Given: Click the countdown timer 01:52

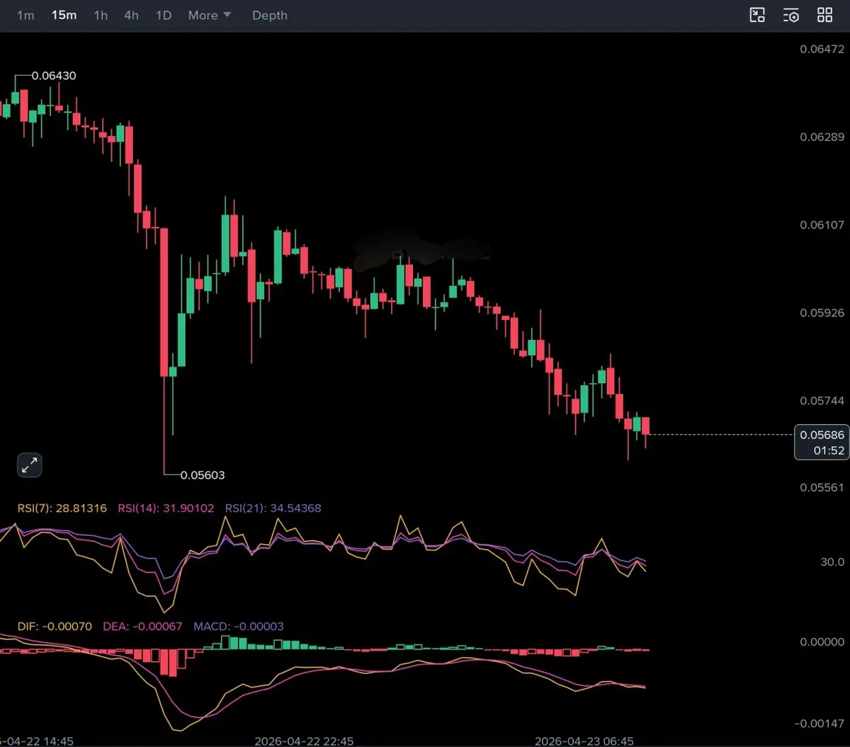Looking at the screenshot, I should click(x=829, y=450).
